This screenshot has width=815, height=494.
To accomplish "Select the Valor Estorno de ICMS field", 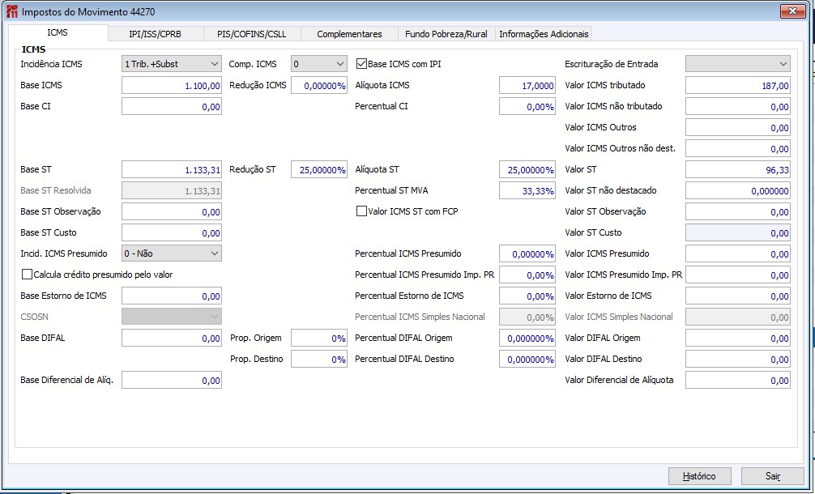I will coord(738,296).
